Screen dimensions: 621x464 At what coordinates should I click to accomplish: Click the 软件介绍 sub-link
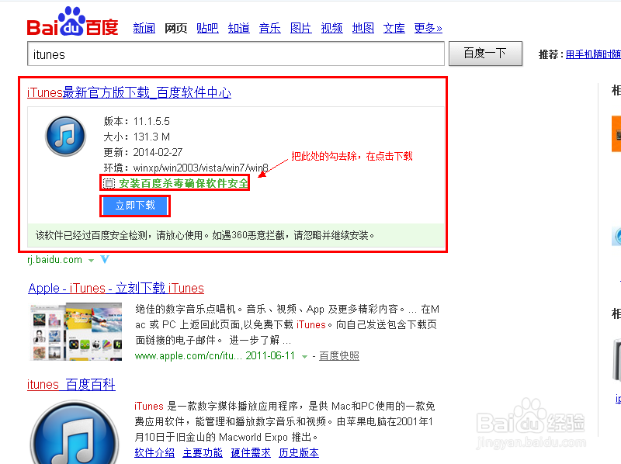click(154, 452)
